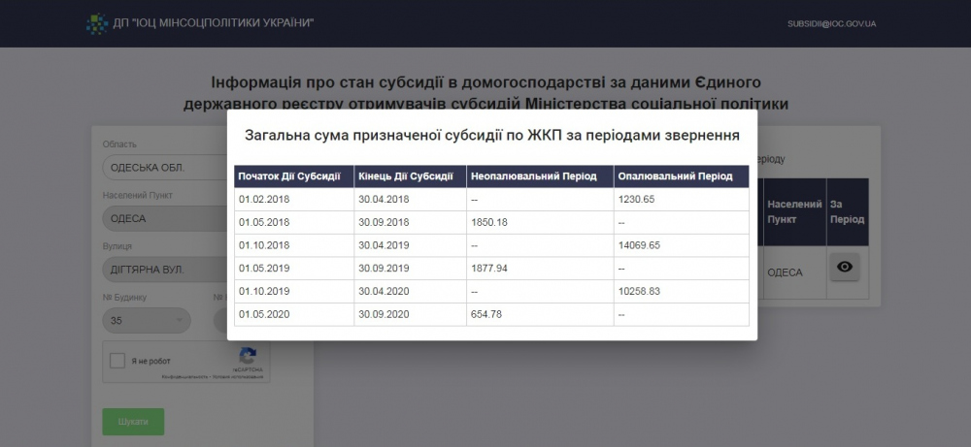
Task: Check the "Я не робот" captcha checkbox
Action: pyautogui.click(x=117, y=361)
